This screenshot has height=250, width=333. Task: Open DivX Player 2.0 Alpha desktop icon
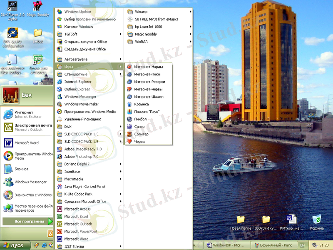click(12, 7)
